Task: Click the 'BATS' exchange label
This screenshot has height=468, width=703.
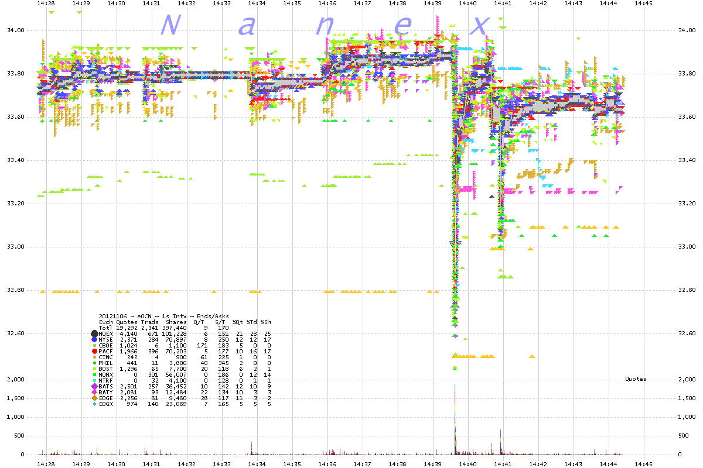Action: point(106,387)
